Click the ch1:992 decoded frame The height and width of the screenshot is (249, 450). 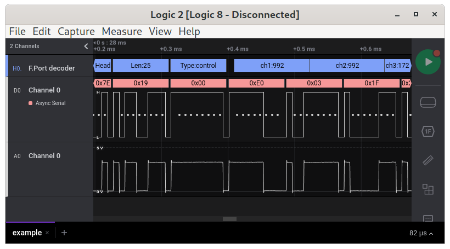pyautogui.click(x=272, y=66)
